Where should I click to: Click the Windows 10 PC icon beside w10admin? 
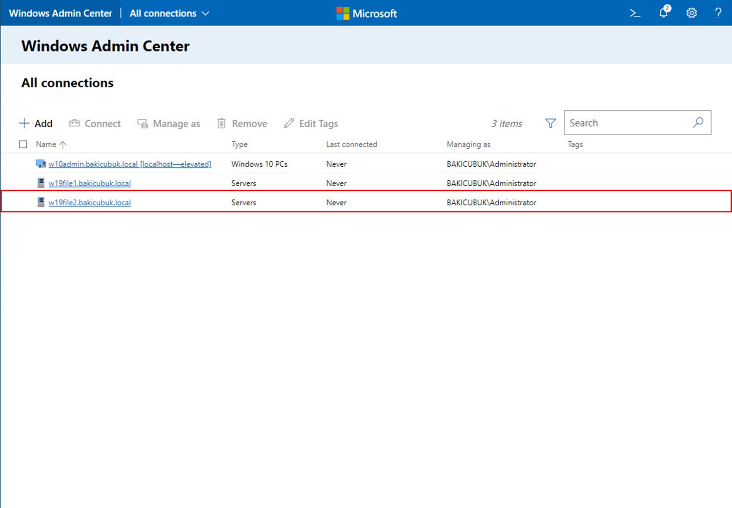(x=40, y=164)
